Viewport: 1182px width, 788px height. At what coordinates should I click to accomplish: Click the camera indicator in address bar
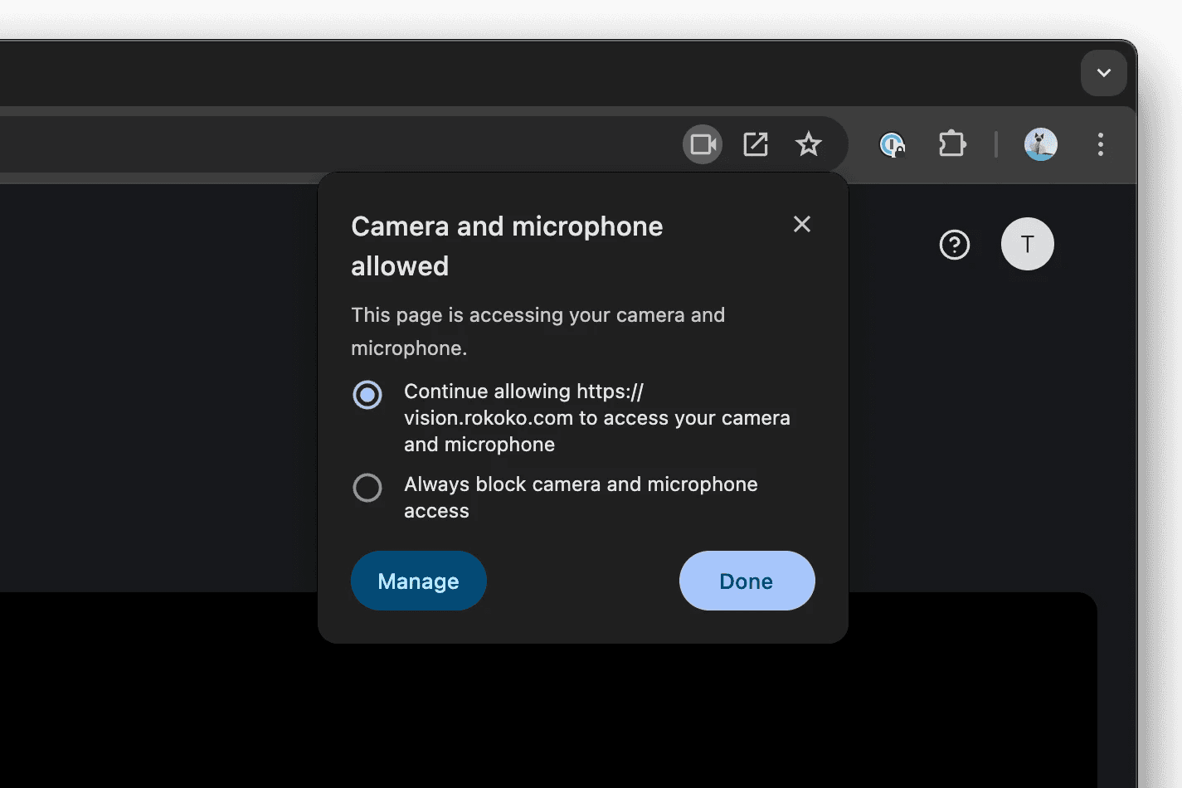click(x=703, y=144)
